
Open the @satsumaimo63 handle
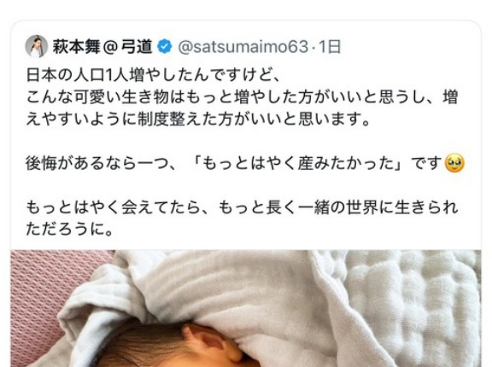point(243,47)
